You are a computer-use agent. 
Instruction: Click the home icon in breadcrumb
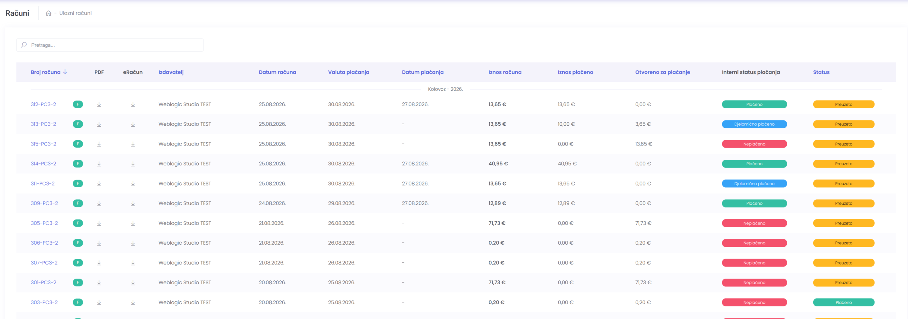(x=49, y=13)
